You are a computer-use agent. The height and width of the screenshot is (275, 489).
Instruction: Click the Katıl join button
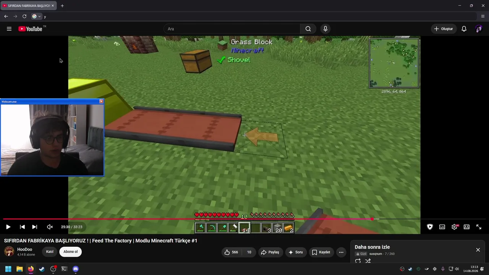coord(50,252)
